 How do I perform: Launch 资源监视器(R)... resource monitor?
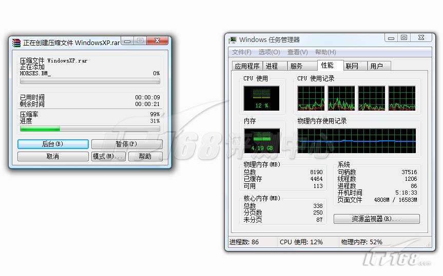pos(376,219)
